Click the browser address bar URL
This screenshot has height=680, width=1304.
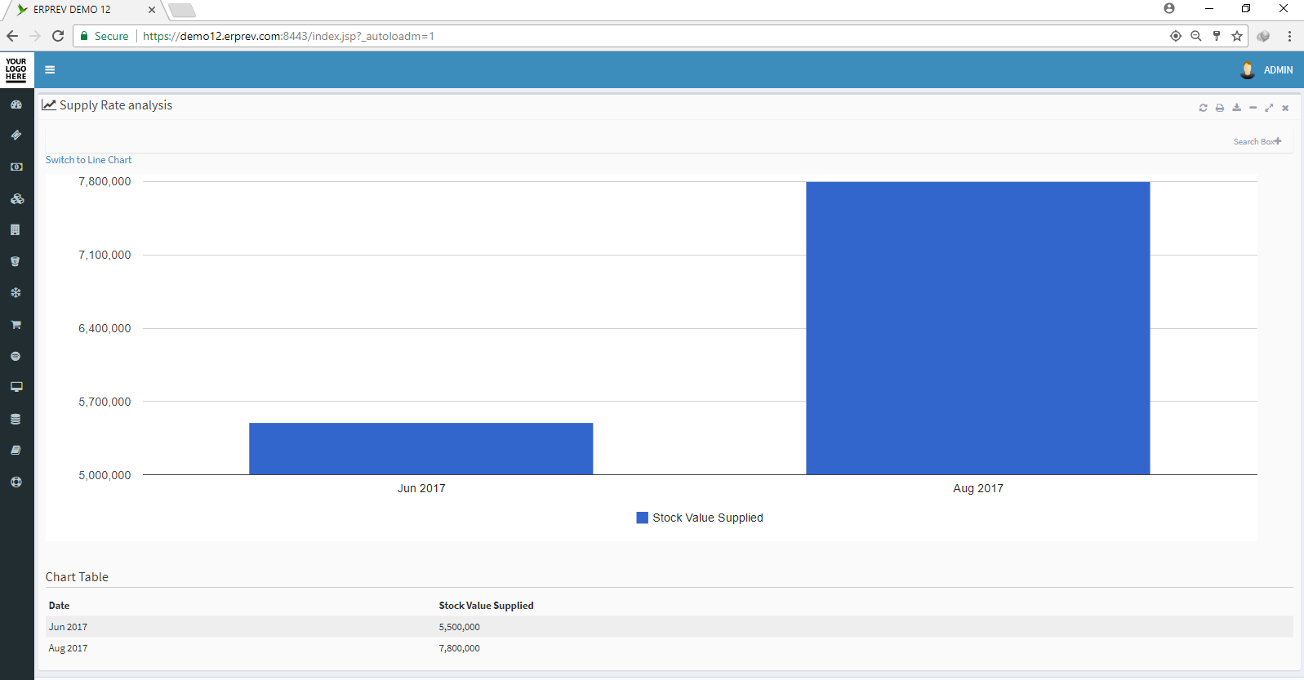coord(288,36)
